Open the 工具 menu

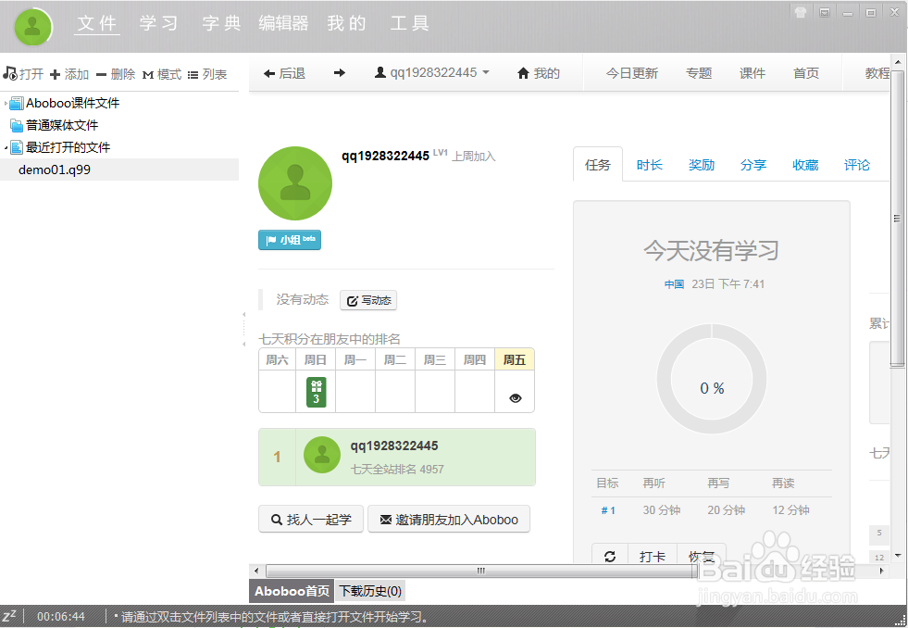pos(409,23)
